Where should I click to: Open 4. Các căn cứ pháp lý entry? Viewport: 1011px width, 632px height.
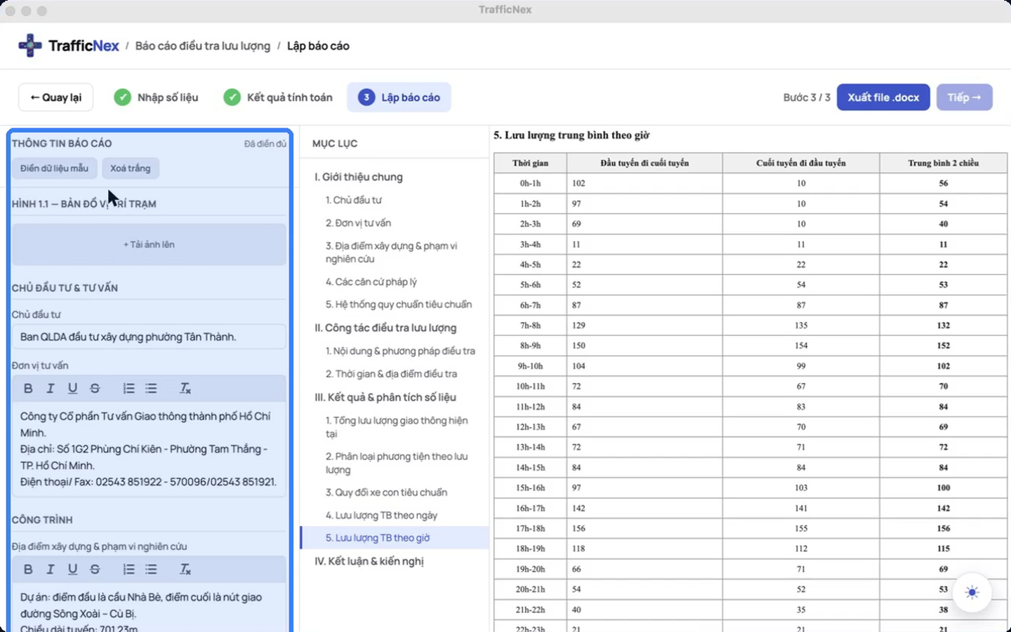click(371, 282)
